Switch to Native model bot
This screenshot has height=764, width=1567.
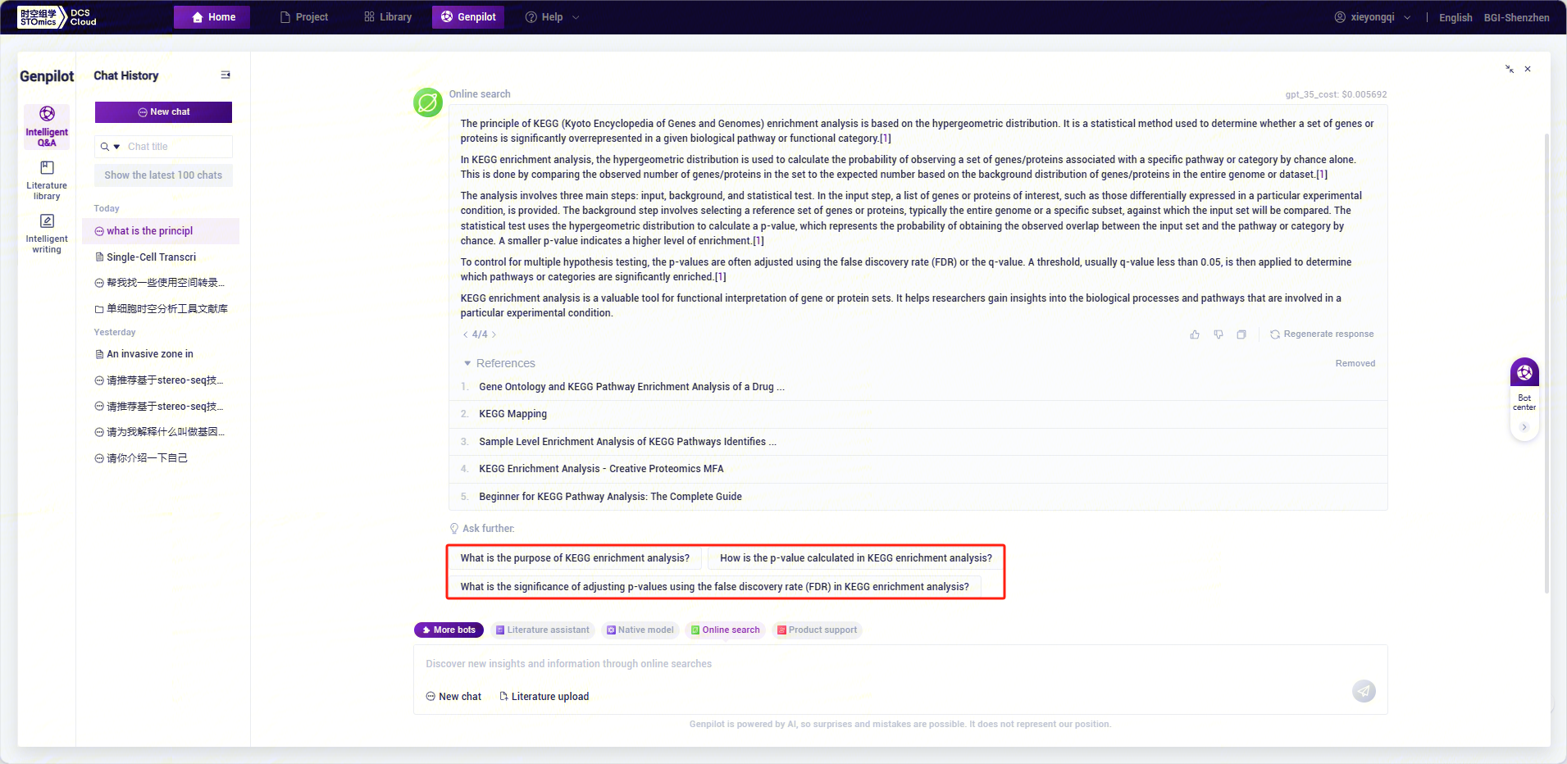click(x=640, y=630)
